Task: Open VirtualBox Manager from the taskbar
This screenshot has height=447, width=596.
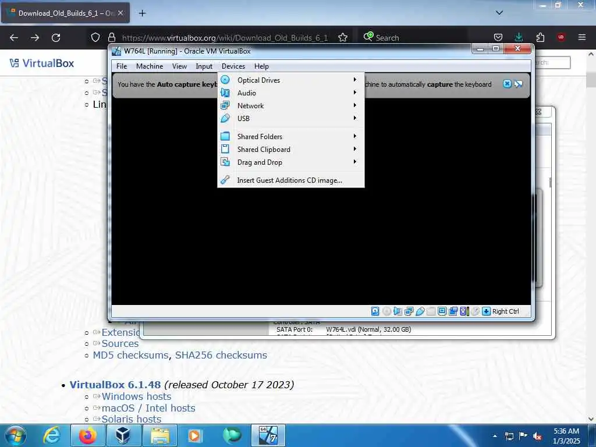Action: coord(123,435)
